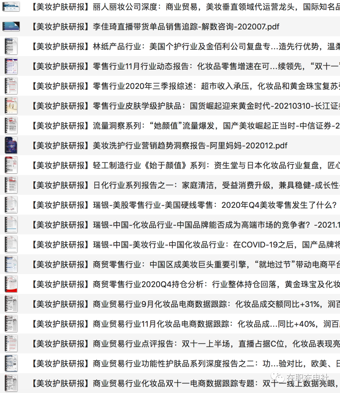Open 商业贸易行业9月化妆品电商数据跟踪 file
The width and height of the screenshot is (340, 393).
coord(184,304)
